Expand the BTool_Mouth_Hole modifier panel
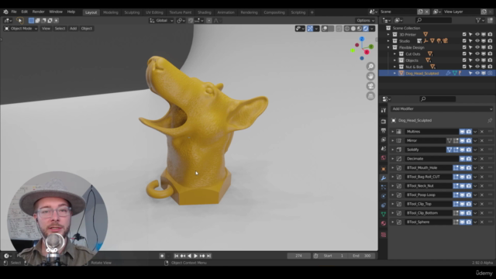 point(393,168)
